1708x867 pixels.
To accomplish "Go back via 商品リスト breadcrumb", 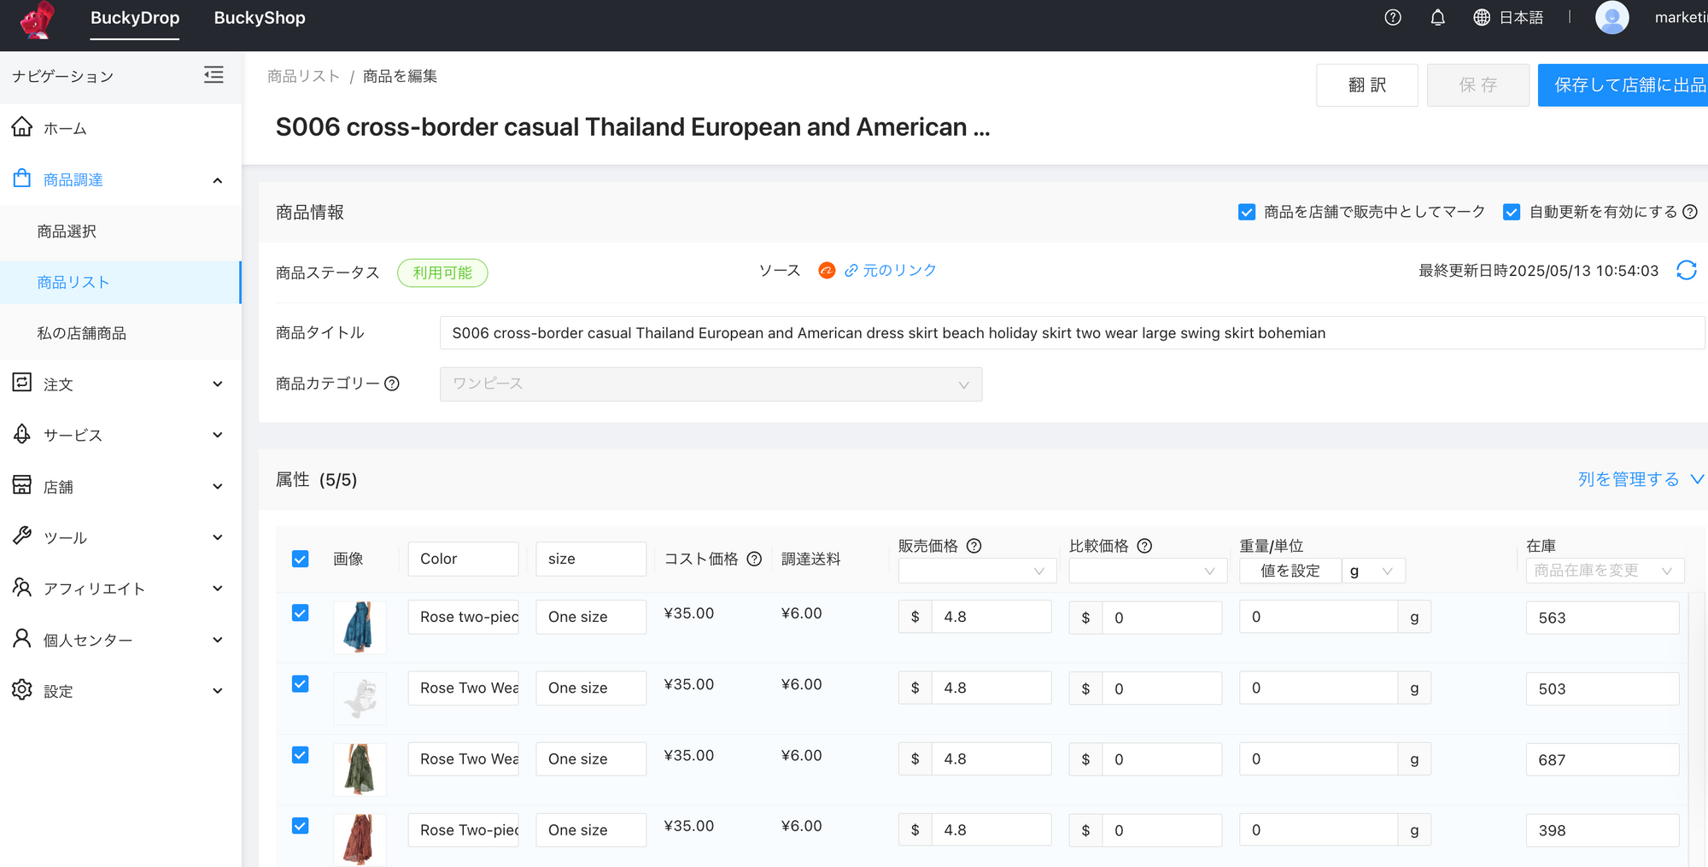I will [x=303, y=76].
